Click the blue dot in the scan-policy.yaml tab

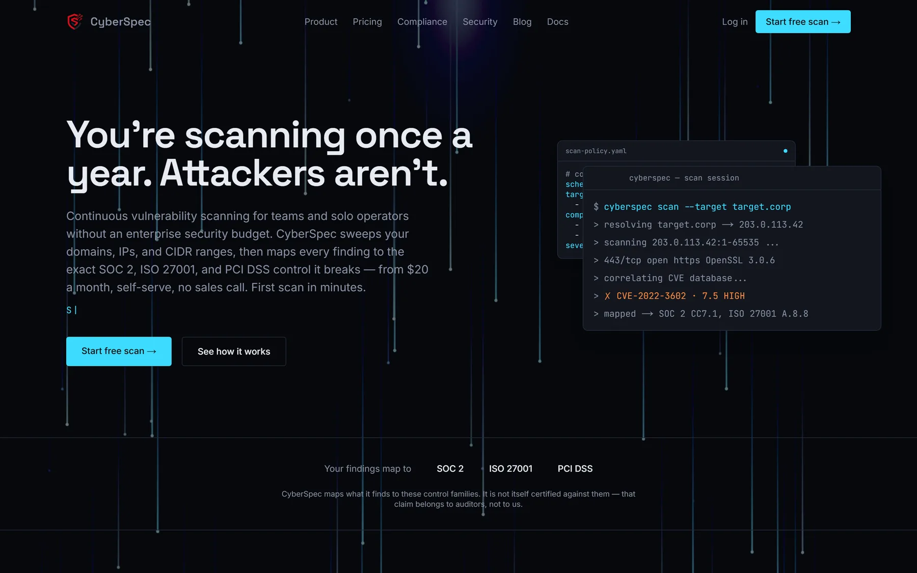click(x=785, y=151)
